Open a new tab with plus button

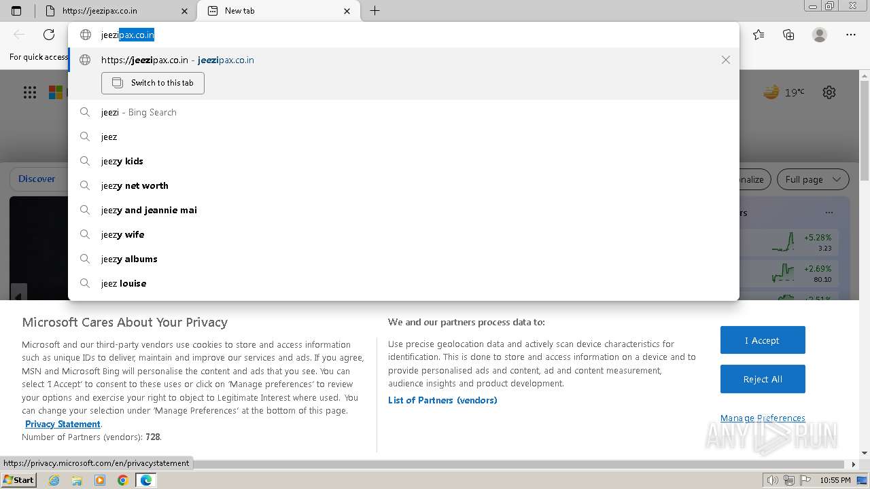click(x=375, y=11)
